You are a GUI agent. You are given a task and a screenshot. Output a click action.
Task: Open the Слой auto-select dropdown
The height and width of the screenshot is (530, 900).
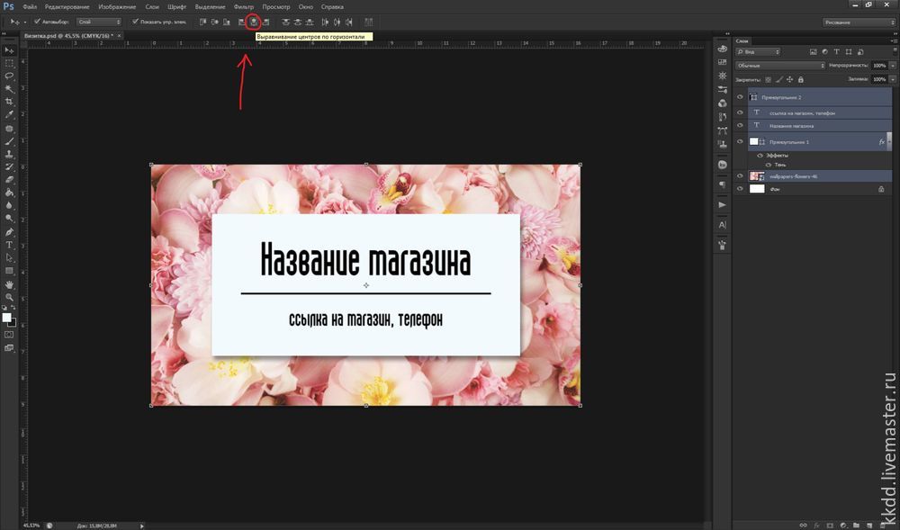tap(98, 22)
